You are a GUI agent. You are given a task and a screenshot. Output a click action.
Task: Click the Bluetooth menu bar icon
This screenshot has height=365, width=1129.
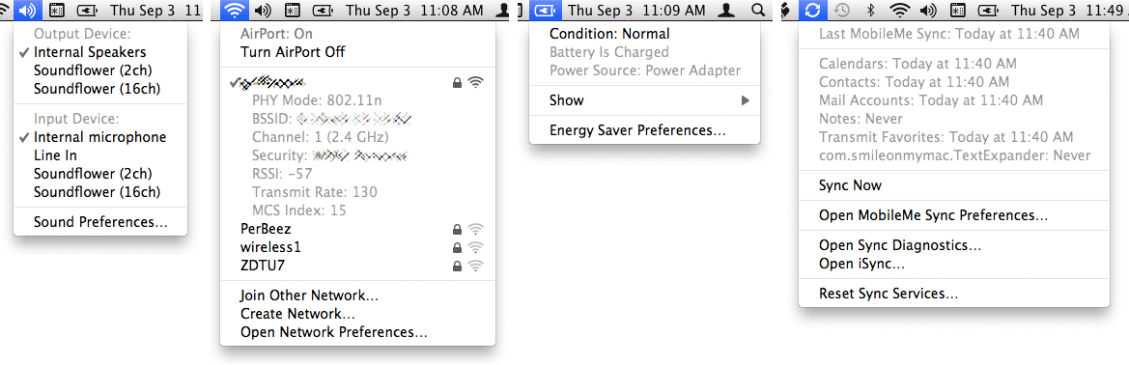(x=870, y=10)
